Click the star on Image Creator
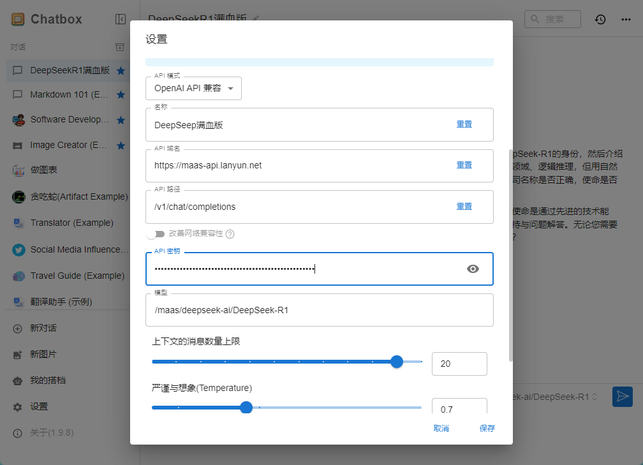Viewport: 643px width, 465px height. click(121, 145)
